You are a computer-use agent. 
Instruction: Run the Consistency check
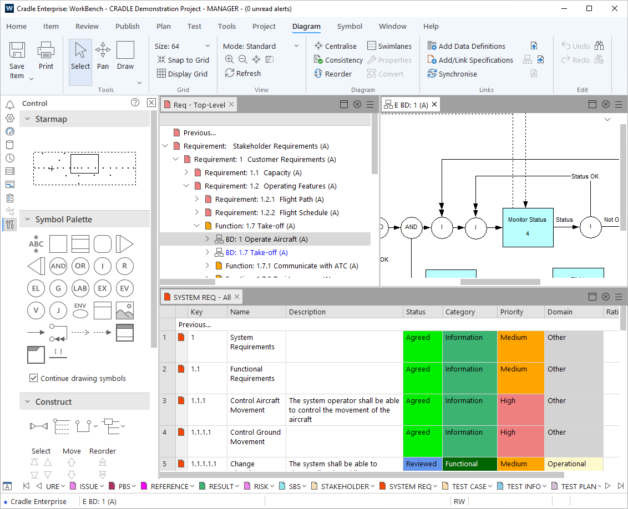point(338,60)
